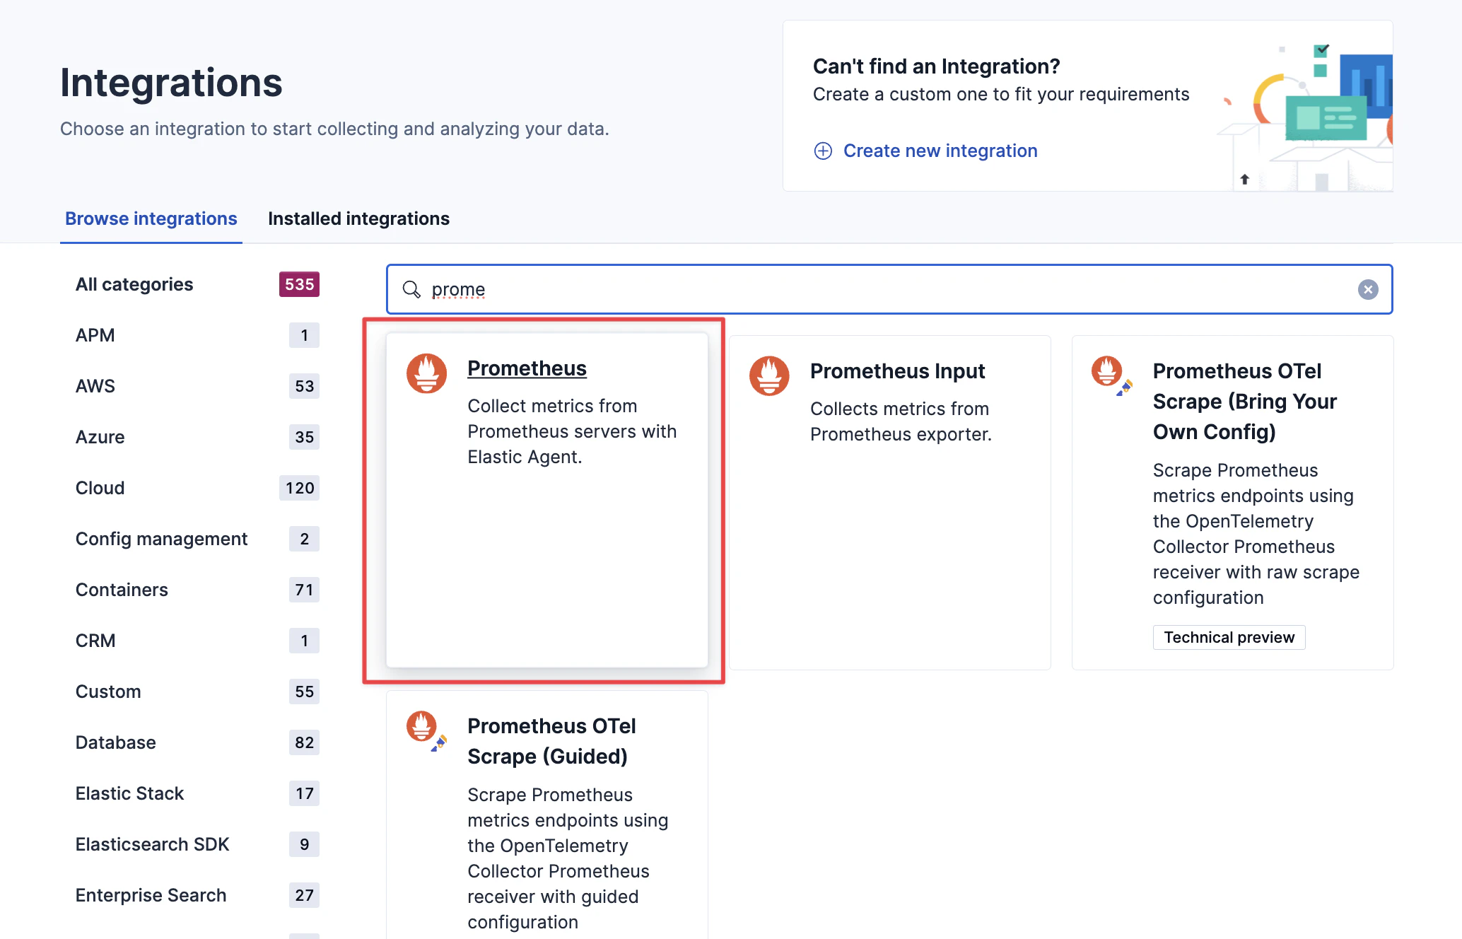Open Prometheus Input integration card

click(x=897, y=371)
